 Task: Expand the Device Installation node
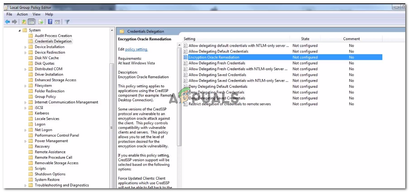coord(25,47)
